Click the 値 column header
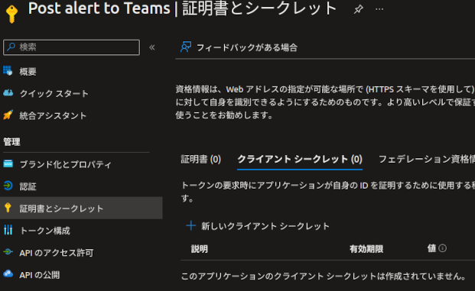Image resolution: width=475 pixels, height=291 pixels. 431,248
